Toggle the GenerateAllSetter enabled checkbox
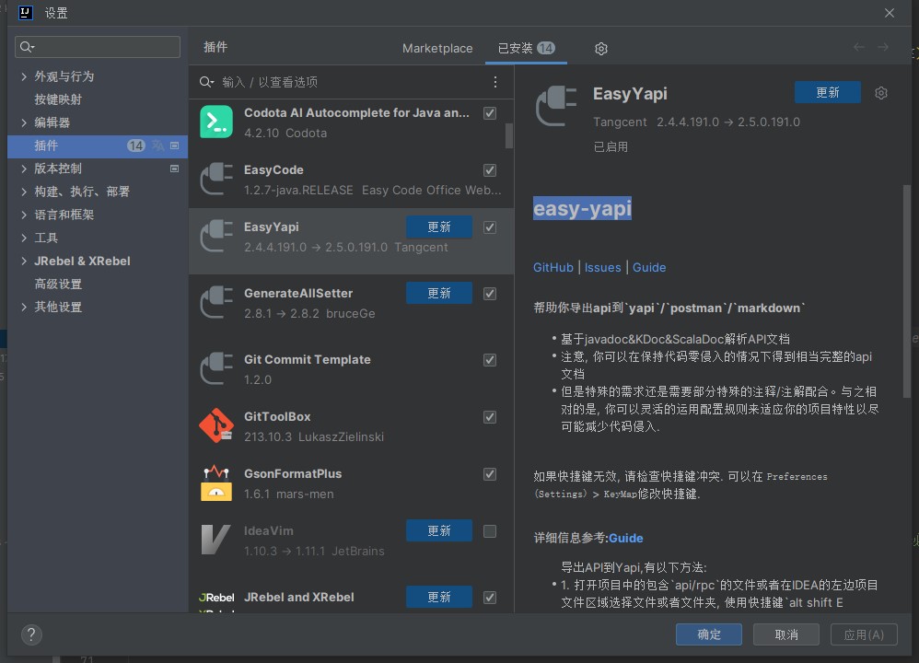This screenshot has width=919, height=663. pyautogui.click(x=490, y=294)
